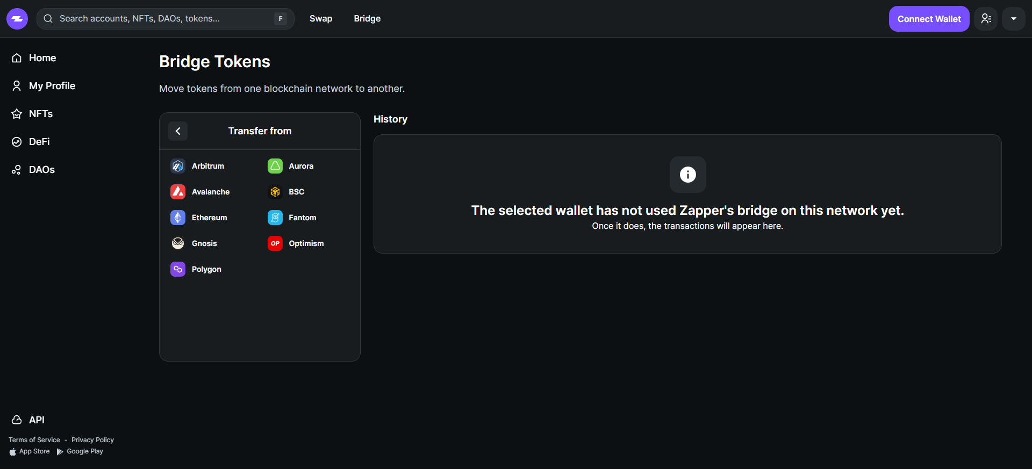Open the Bridge tab
1032x469 pixels.
click(367, 19)
